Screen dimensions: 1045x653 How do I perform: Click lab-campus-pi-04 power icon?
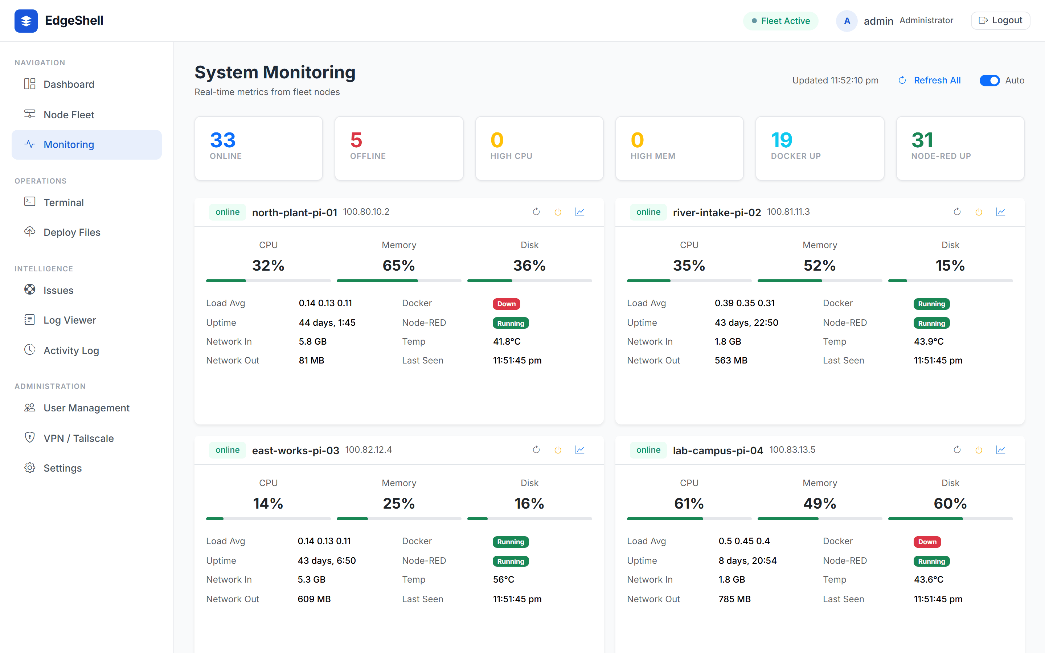[979, 449]
